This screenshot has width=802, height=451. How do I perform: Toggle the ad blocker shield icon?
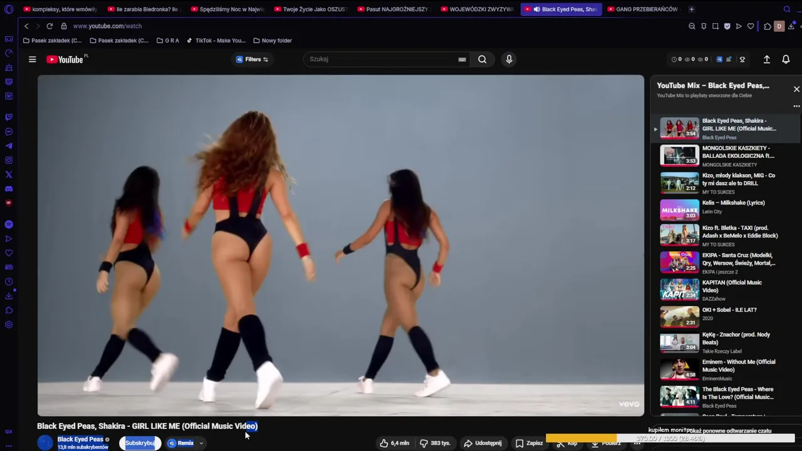[727, 26]
